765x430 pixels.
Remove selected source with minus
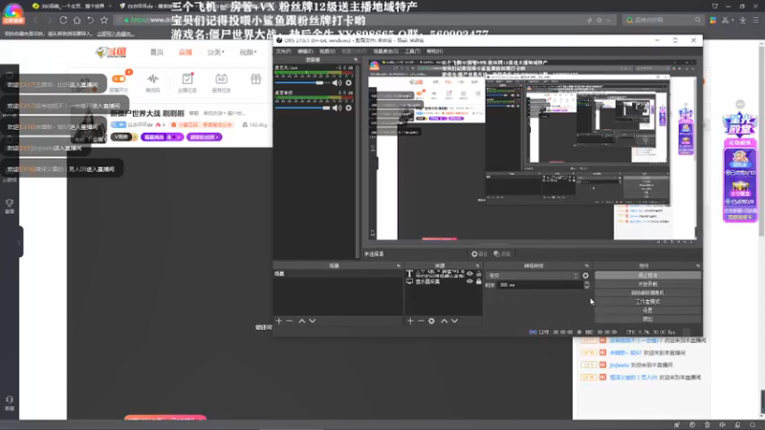(421, 321)
